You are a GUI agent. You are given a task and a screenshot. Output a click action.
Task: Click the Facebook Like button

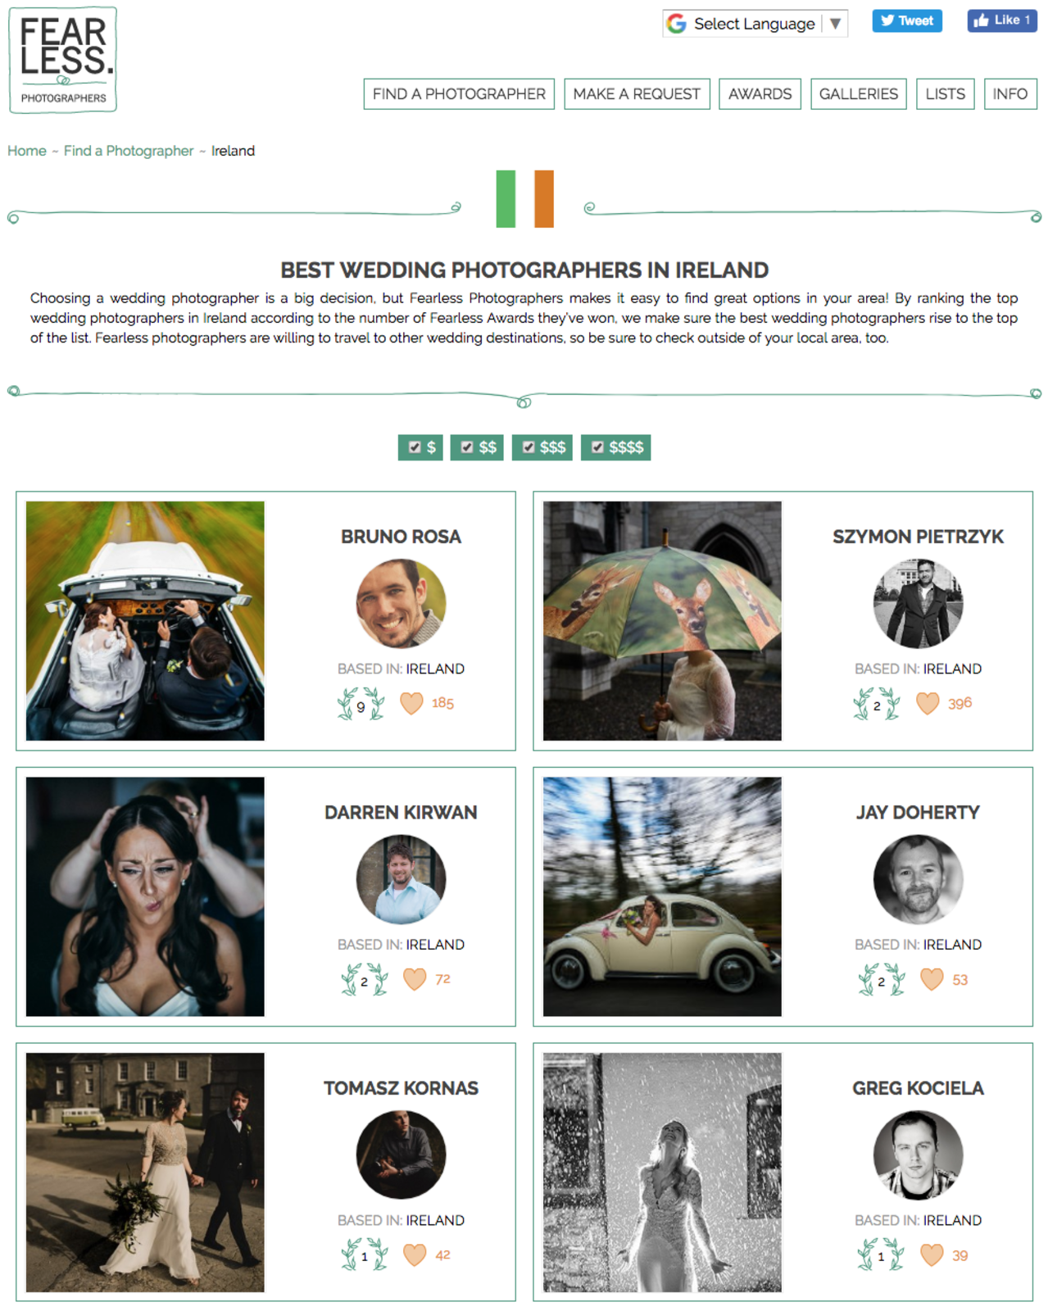1002,20
